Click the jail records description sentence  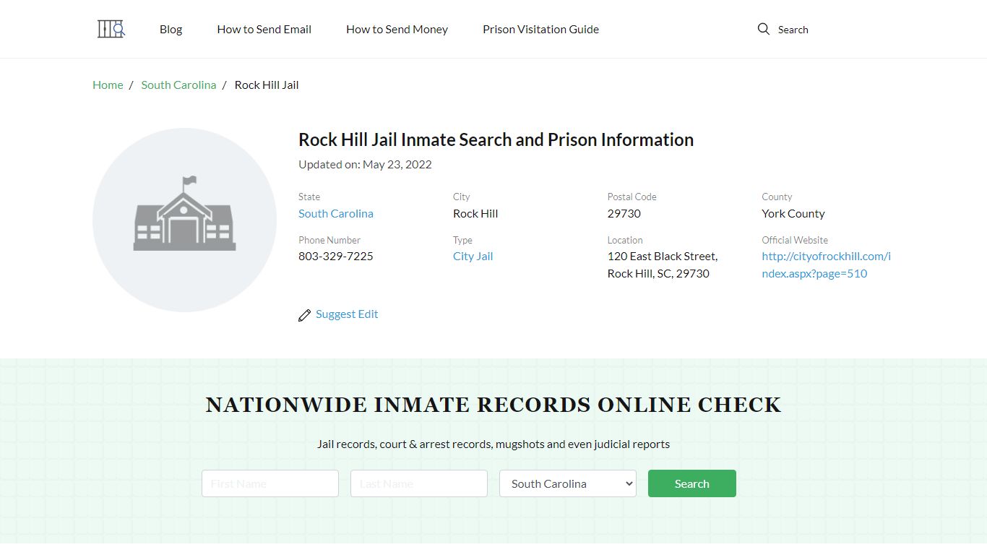[493, 444]
